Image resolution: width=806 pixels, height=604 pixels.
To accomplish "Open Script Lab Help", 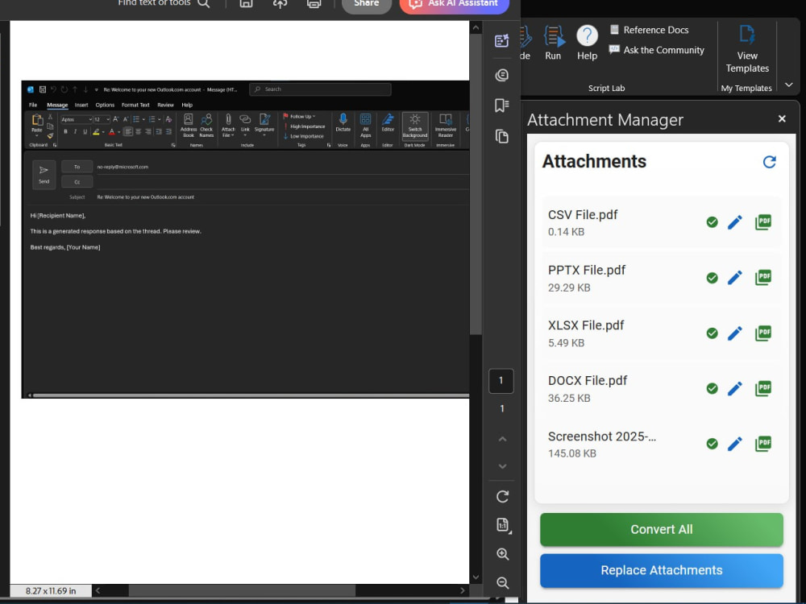I will pos(587,43).
